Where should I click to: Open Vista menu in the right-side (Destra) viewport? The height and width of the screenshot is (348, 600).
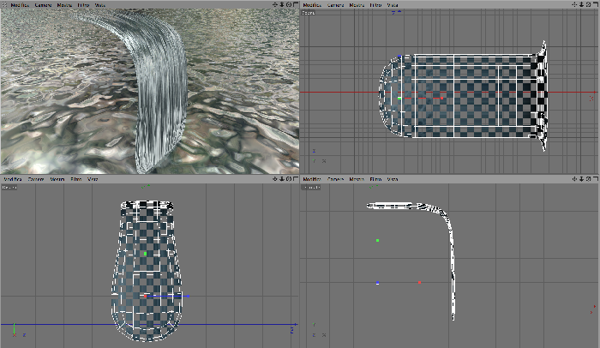point(93,179)
